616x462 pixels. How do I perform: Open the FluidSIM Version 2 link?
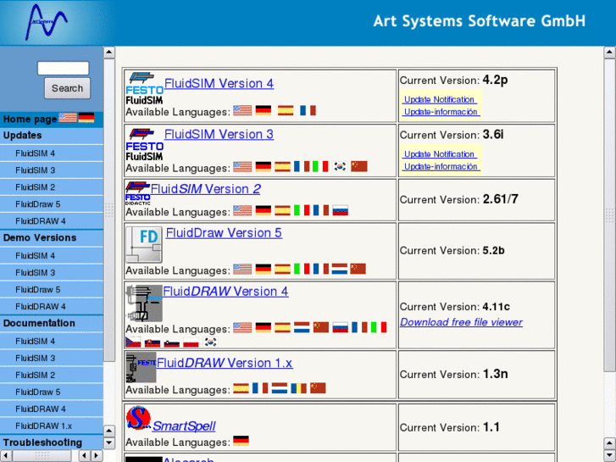[205, 189]
